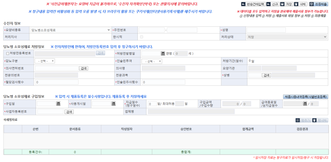
Task: Click the 검증결과 column header
Action: click(302, 129)
